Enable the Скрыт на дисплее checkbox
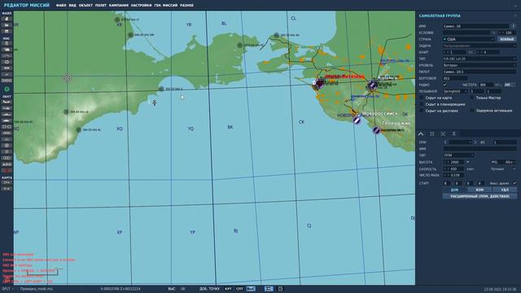 click(x=422, y=111)
